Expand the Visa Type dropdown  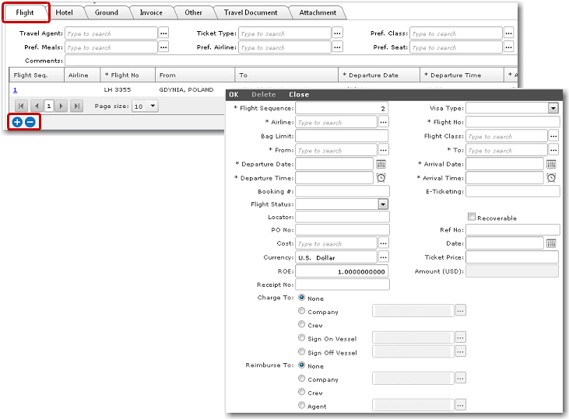pos(553,109)
